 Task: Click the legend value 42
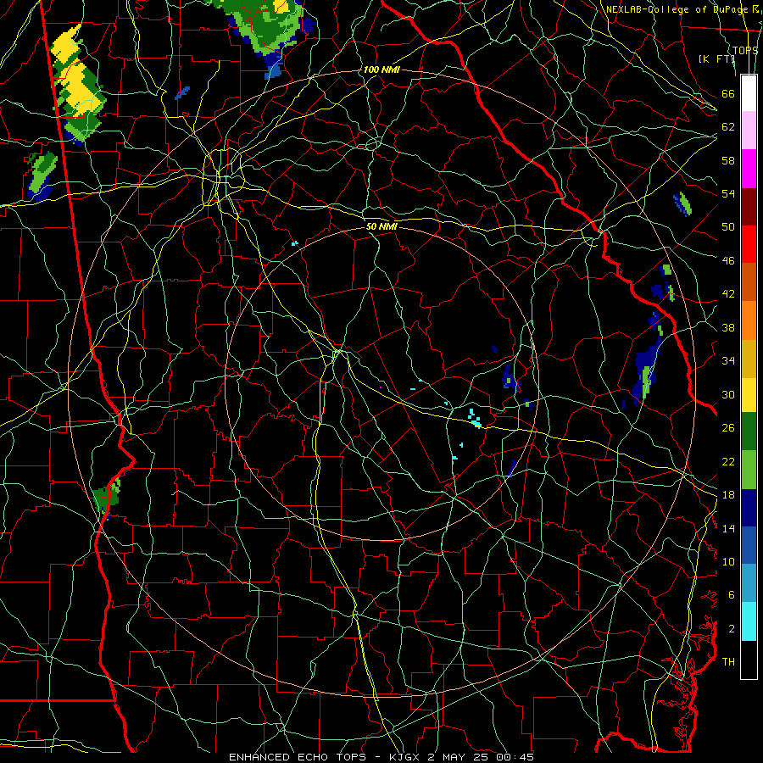(728, 293)
